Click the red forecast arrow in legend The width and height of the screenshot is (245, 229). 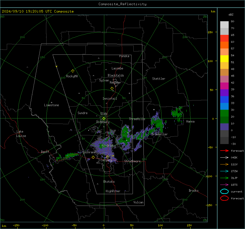pos(224,151)
